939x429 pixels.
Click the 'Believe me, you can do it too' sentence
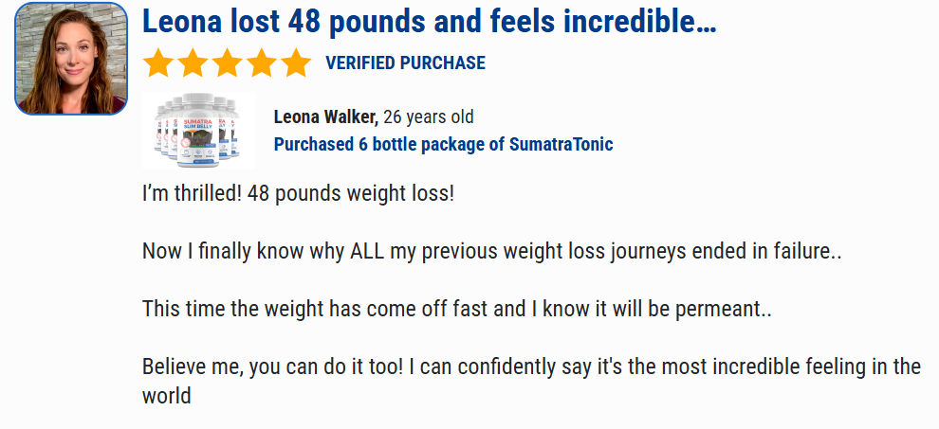point(272,366)
